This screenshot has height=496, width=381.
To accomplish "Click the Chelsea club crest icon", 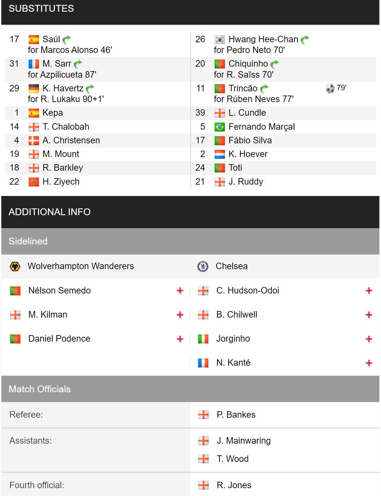I will (x=203, y=267).
